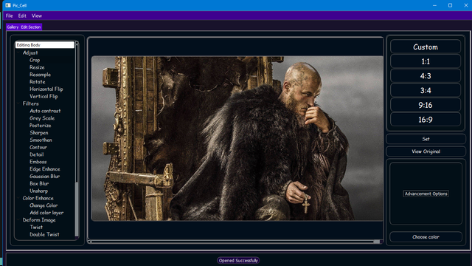
Task: Maximize the Pic_Cell window
Action: [450, 5]
